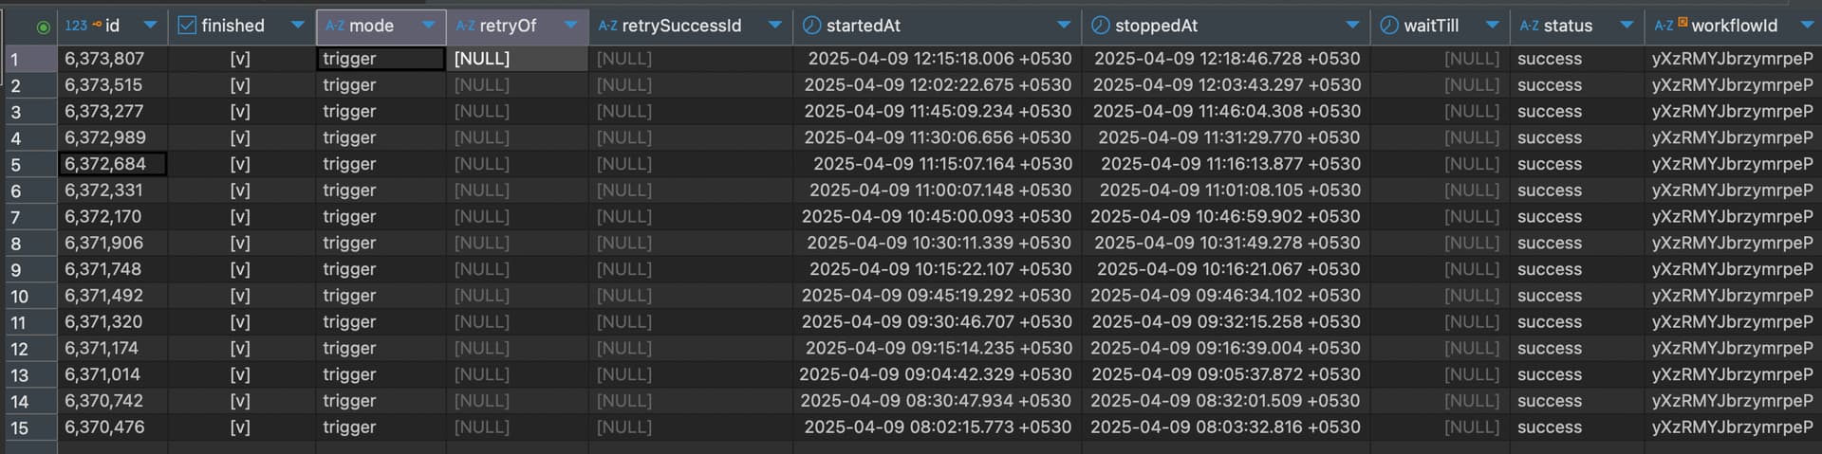Toggle finished checkbox for id 6,370,476
The height and width of the screenshot is (454, 1822).
pyautogui.click(x=240, y=427)
